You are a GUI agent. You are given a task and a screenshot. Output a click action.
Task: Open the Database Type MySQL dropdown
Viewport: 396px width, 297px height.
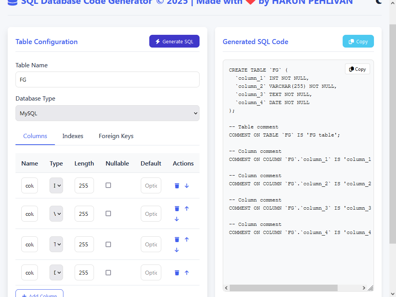point(108,113)
